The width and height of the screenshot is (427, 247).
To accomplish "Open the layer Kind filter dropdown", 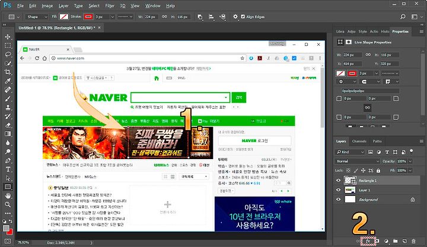I will tap(350, 152).
